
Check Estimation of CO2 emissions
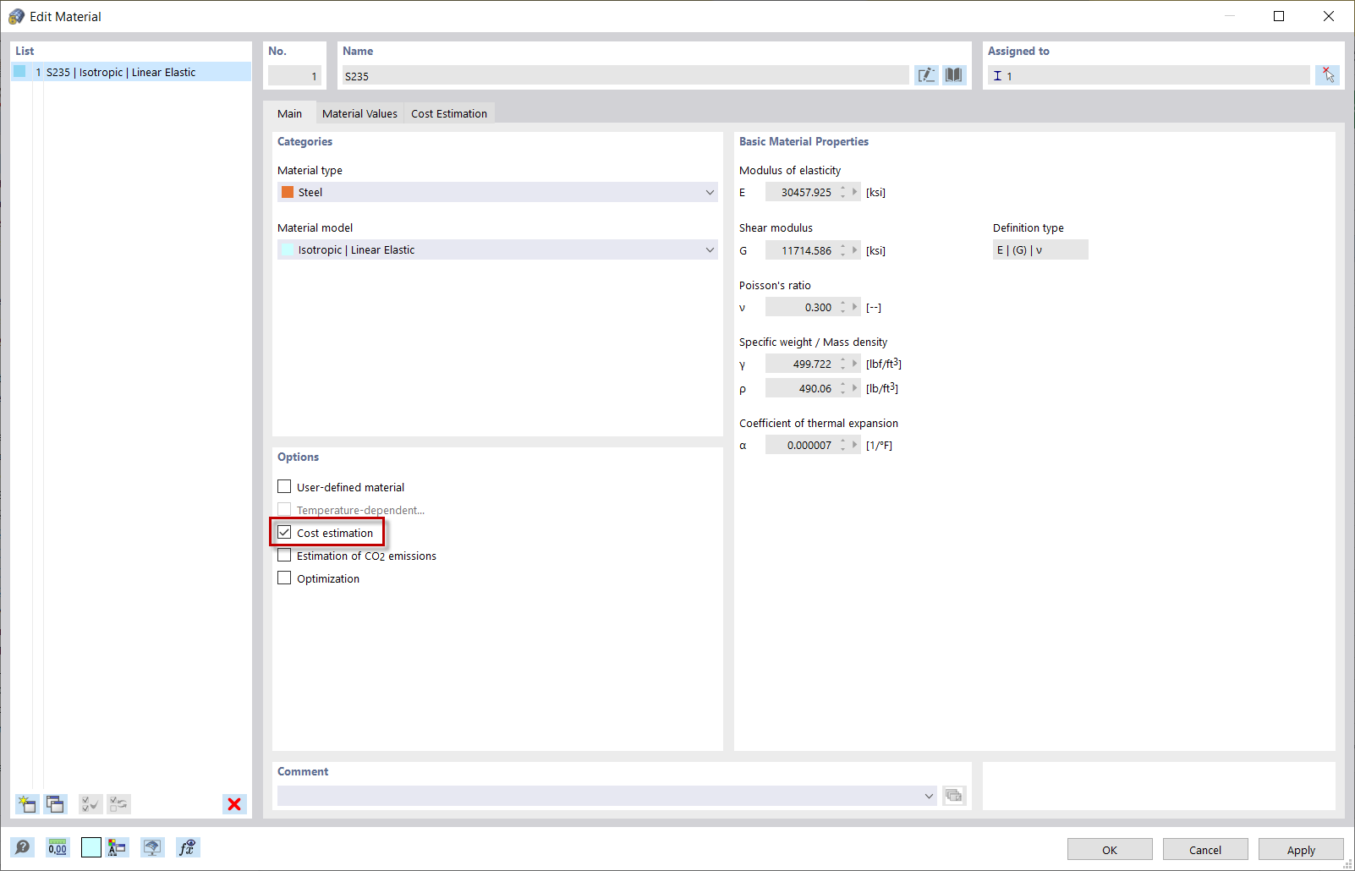click(284, 555)
